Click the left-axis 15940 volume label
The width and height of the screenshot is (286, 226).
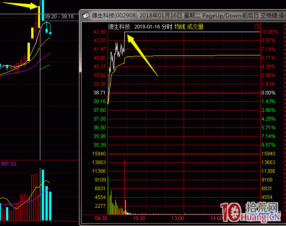99,154
